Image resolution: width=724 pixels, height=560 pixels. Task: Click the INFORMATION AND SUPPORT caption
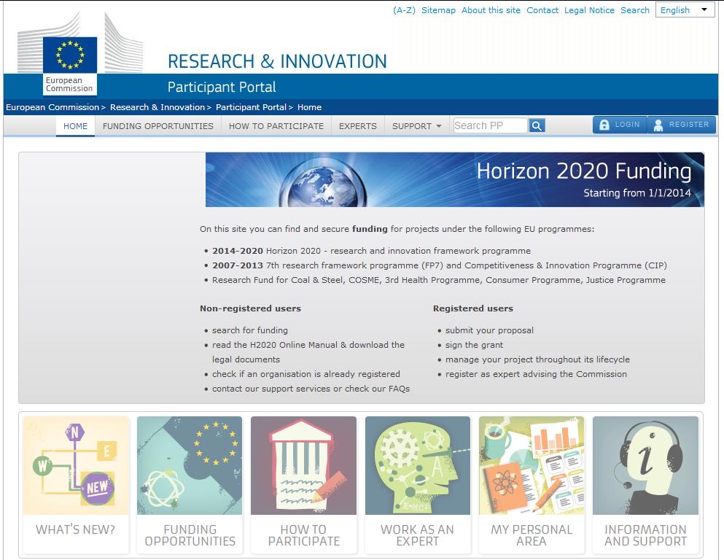(645, 535)
